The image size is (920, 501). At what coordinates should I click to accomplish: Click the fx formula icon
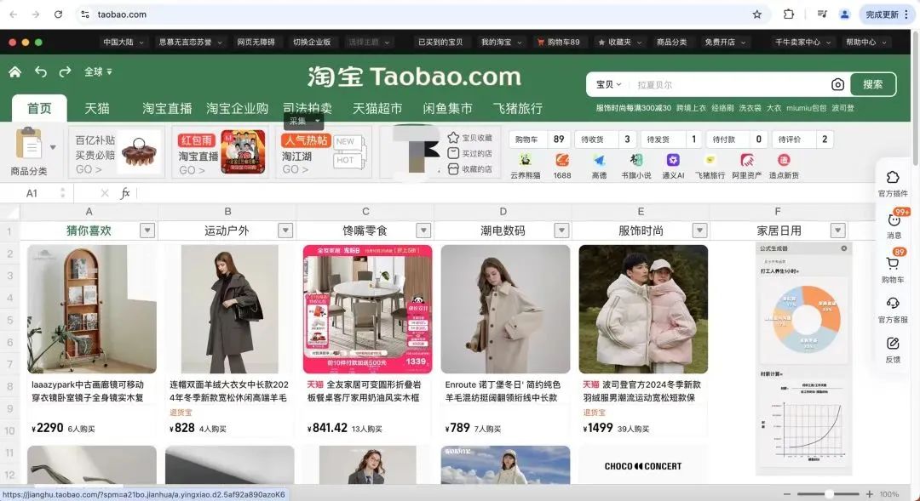(x=125, y=193)
